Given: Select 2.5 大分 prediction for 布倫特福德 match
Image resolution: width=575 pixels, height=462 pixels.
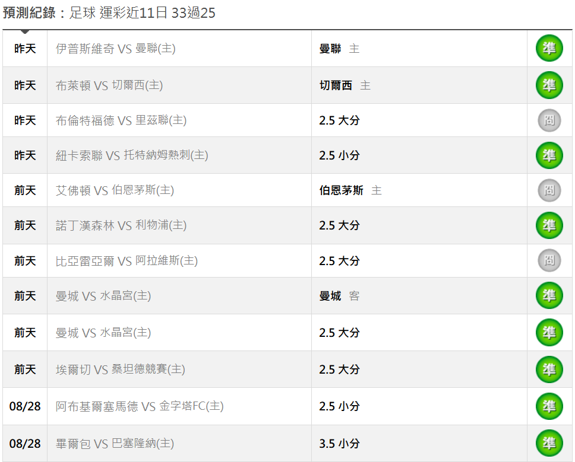Looking at the screenshot, I should click(x=339, y=120).
